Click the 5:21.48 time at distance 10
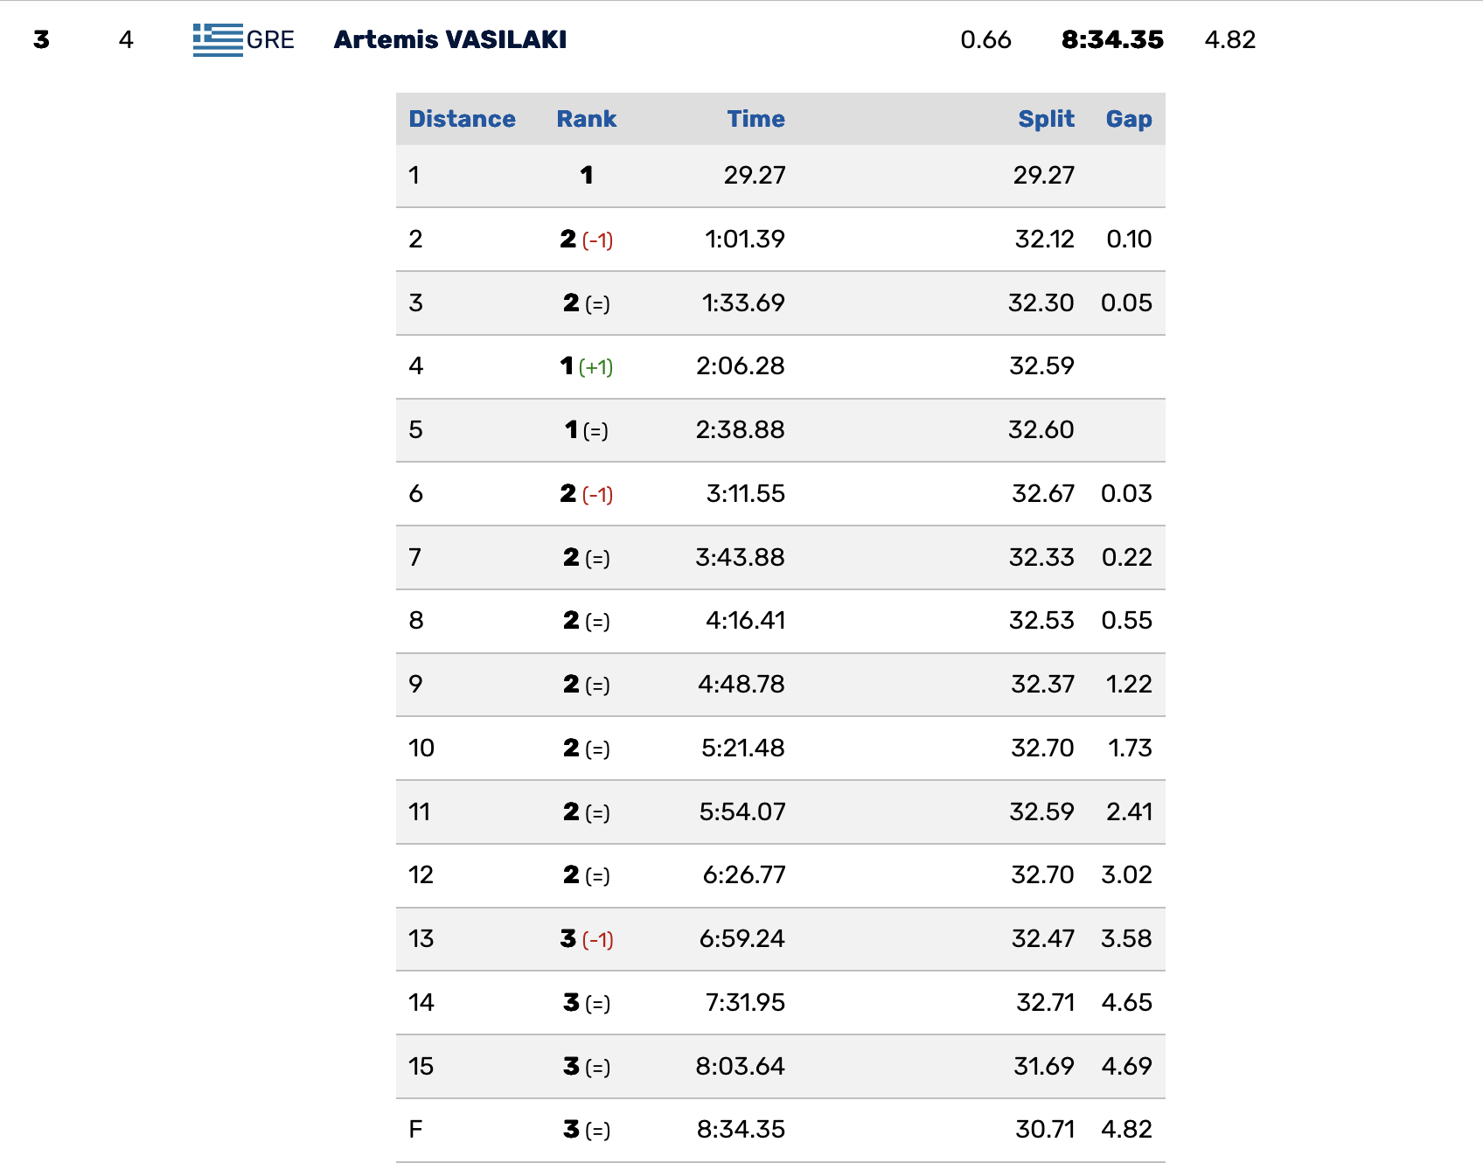 pos(743,749)
